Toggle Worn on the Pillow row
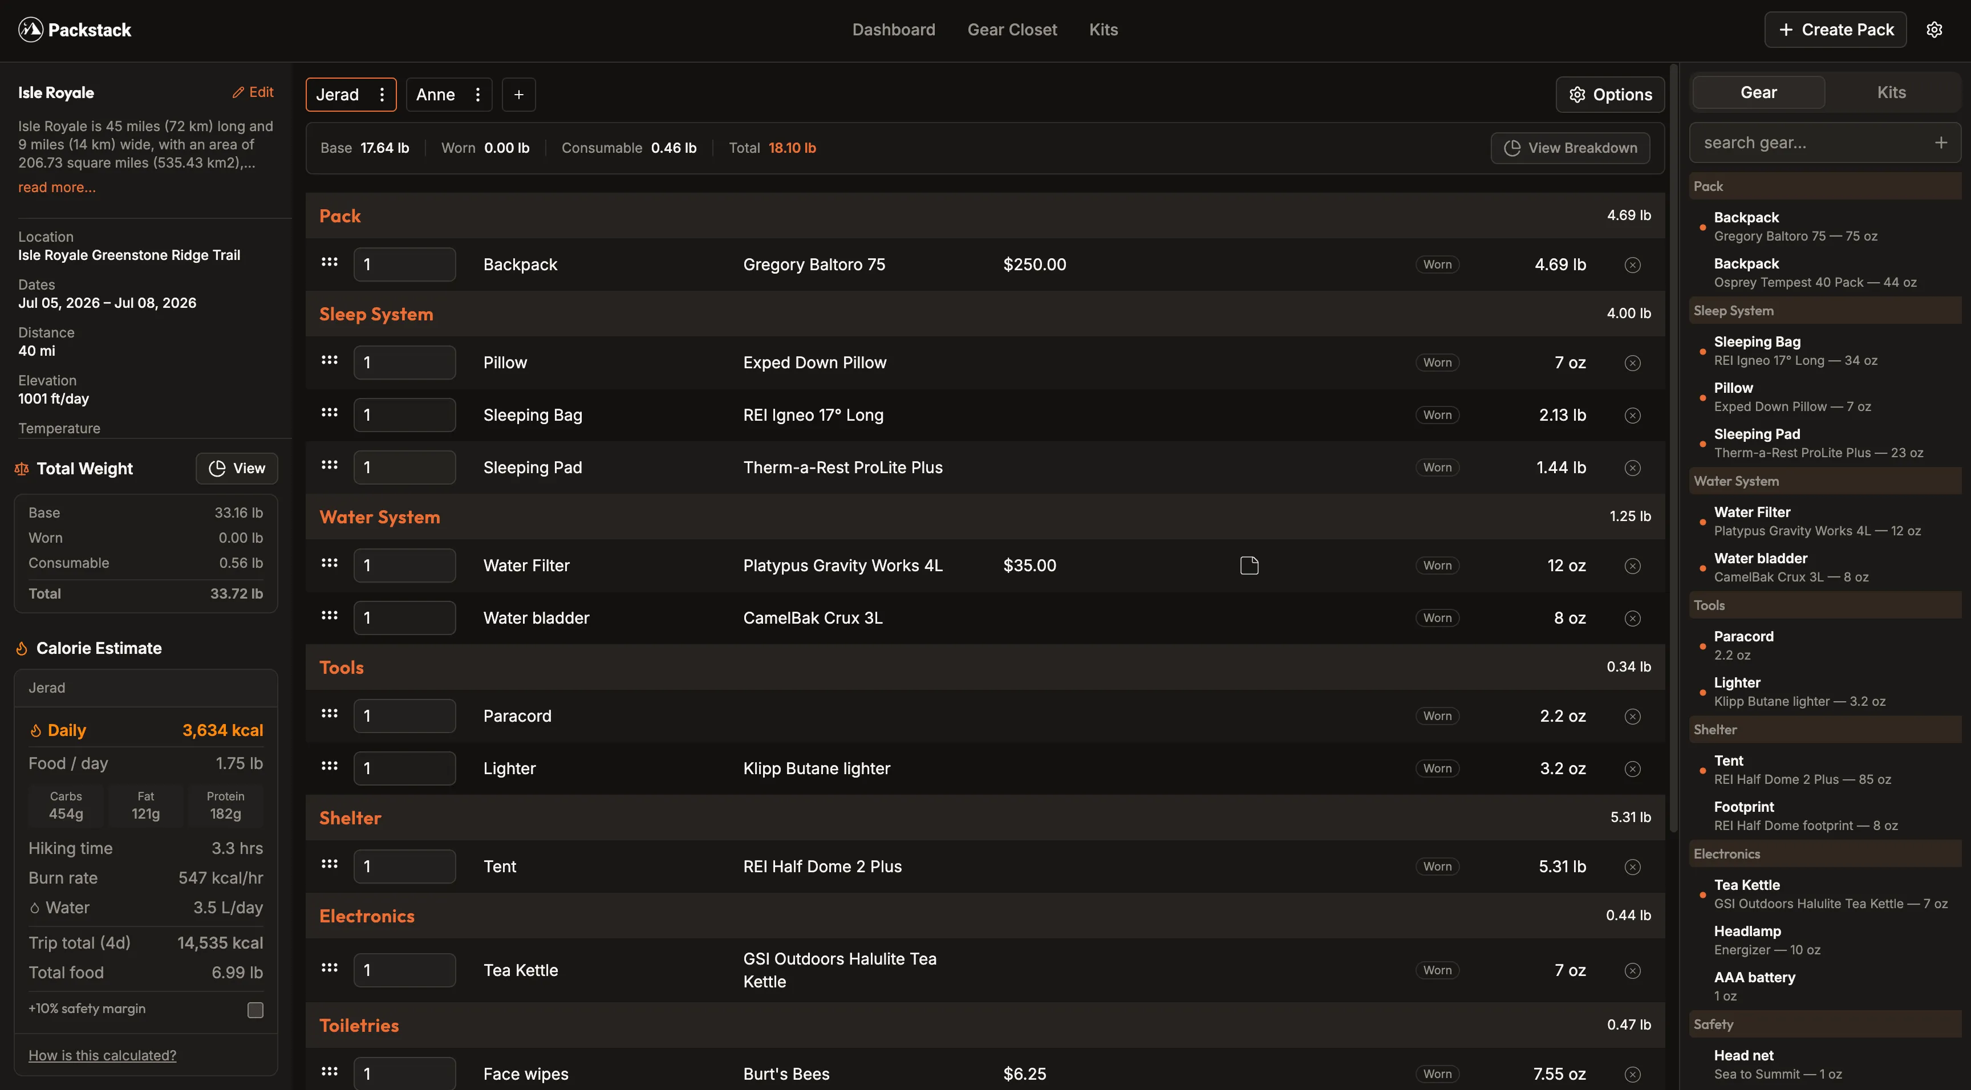 point(1437,363)
